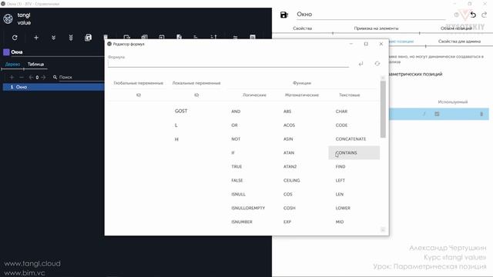Insert the CODE text function
The width and height of the screenshot is (493, 277).
coord(341,125)
